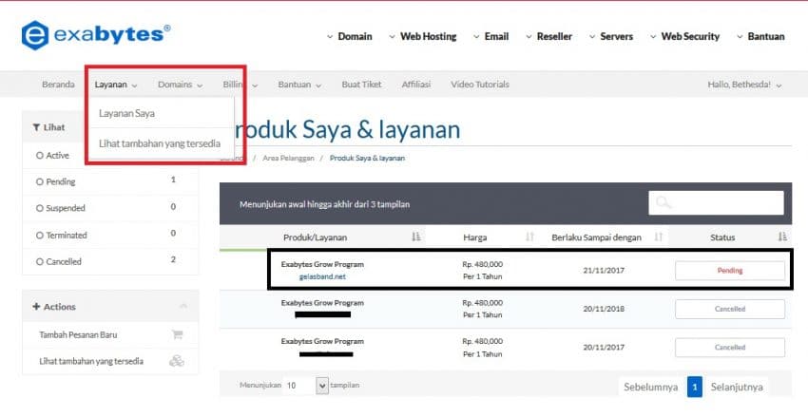Open the rows-per-page dropdown showing 10
808x417 pixels.
click(306, 385)
